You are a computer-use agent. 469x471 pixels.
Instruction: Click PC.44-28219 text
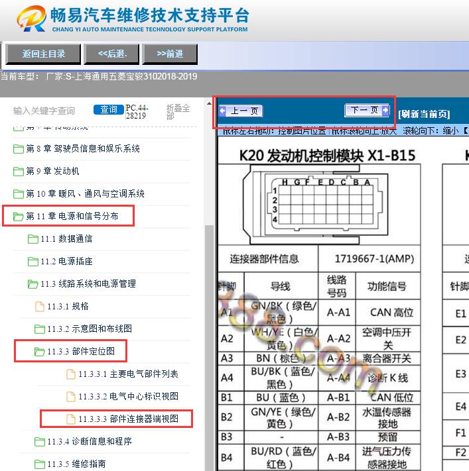pos(137,111)
